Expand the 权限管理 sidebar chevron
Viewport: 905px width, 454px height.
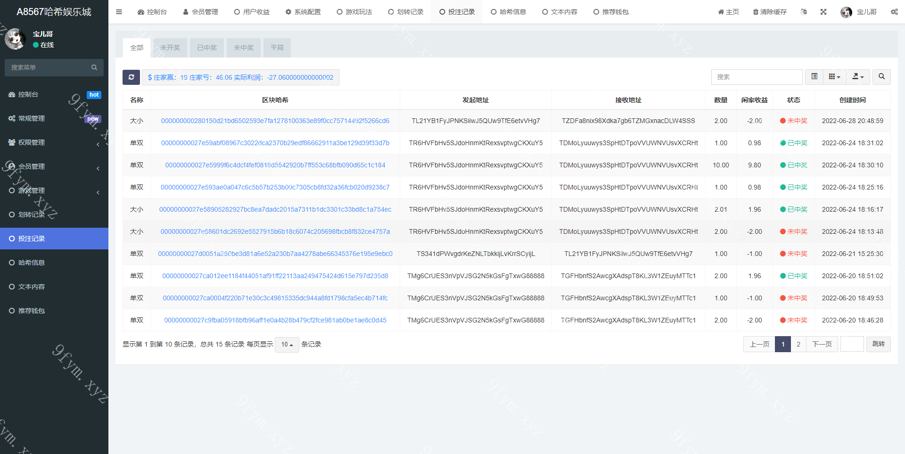(98, 144)
